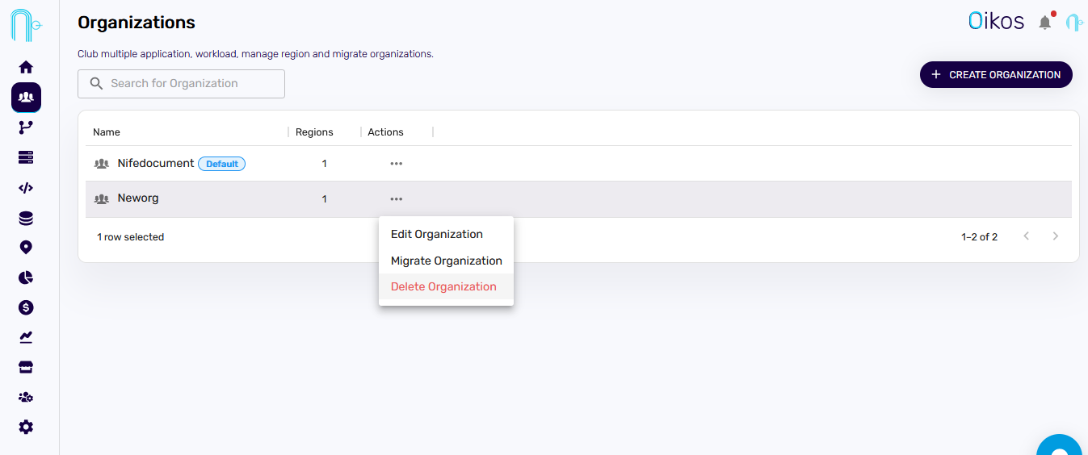Open the marketplace store sidebar icon
1088x455 pixels.
point(26,367)
